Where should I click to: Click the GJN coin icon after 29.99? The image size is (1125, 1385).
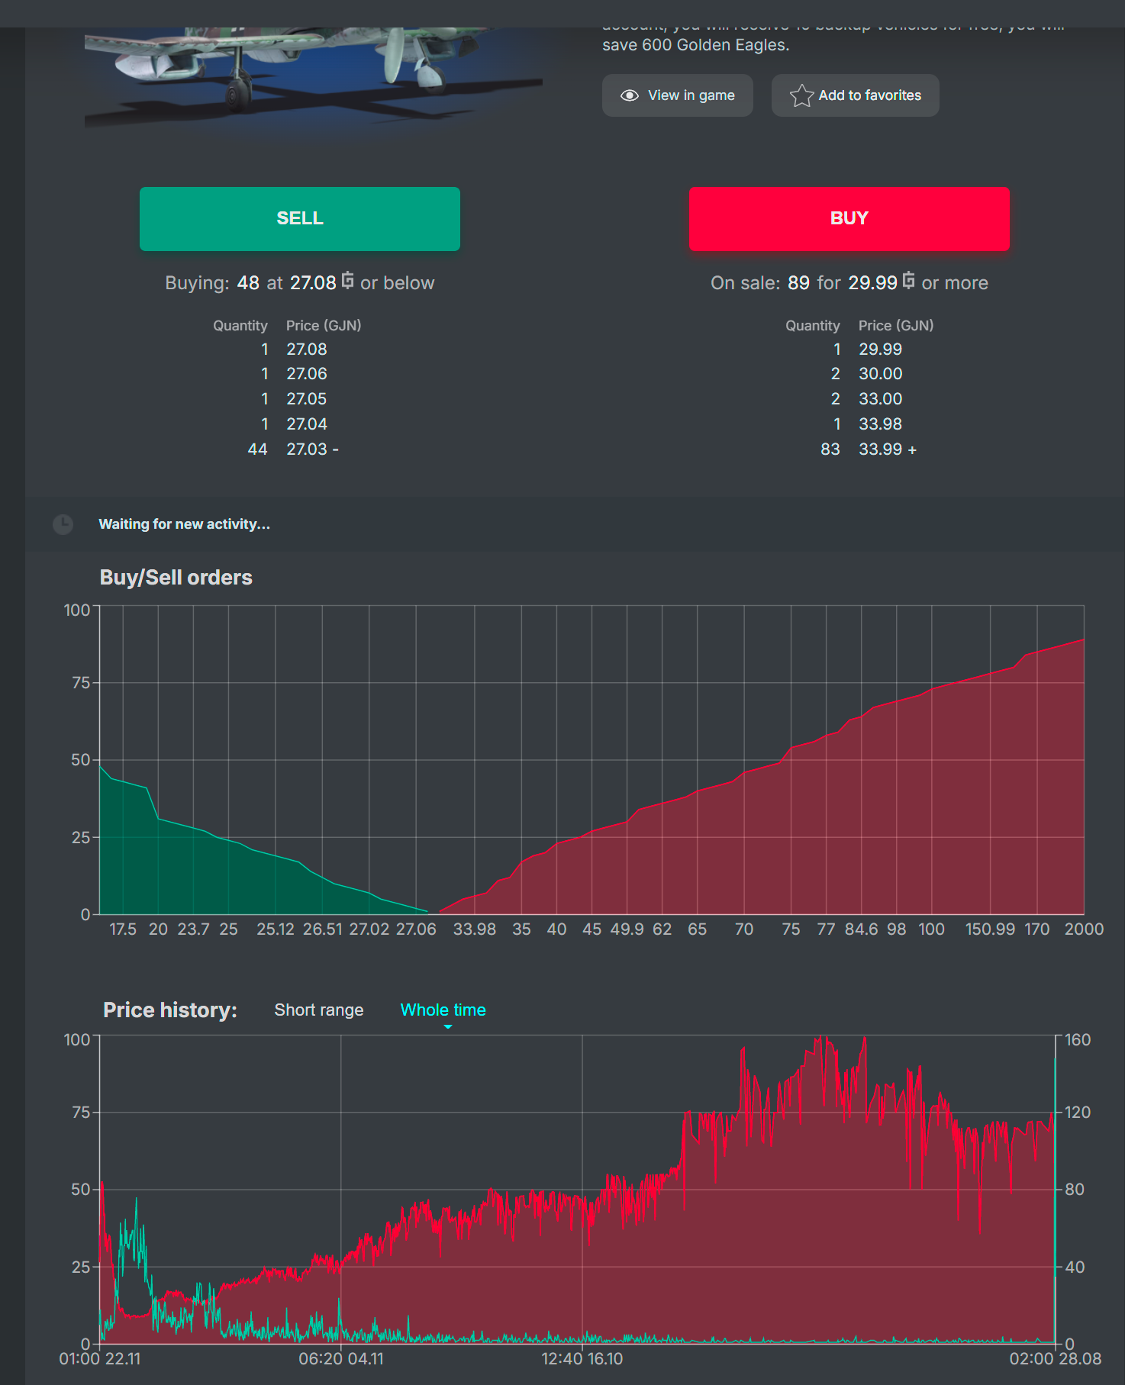(x=909, y=281)
